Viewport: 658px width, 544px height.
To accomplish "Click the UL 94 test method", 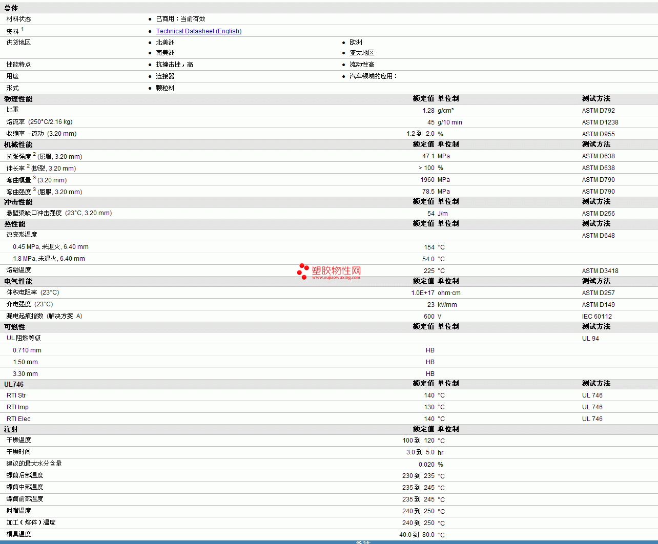I will 590,339.
